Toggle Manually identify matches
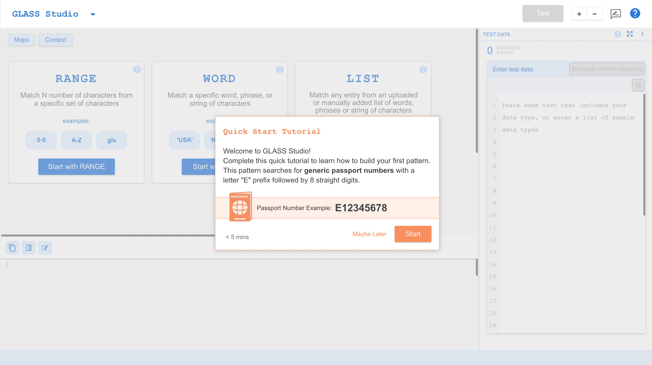652x365 pixels. (607, 69)
